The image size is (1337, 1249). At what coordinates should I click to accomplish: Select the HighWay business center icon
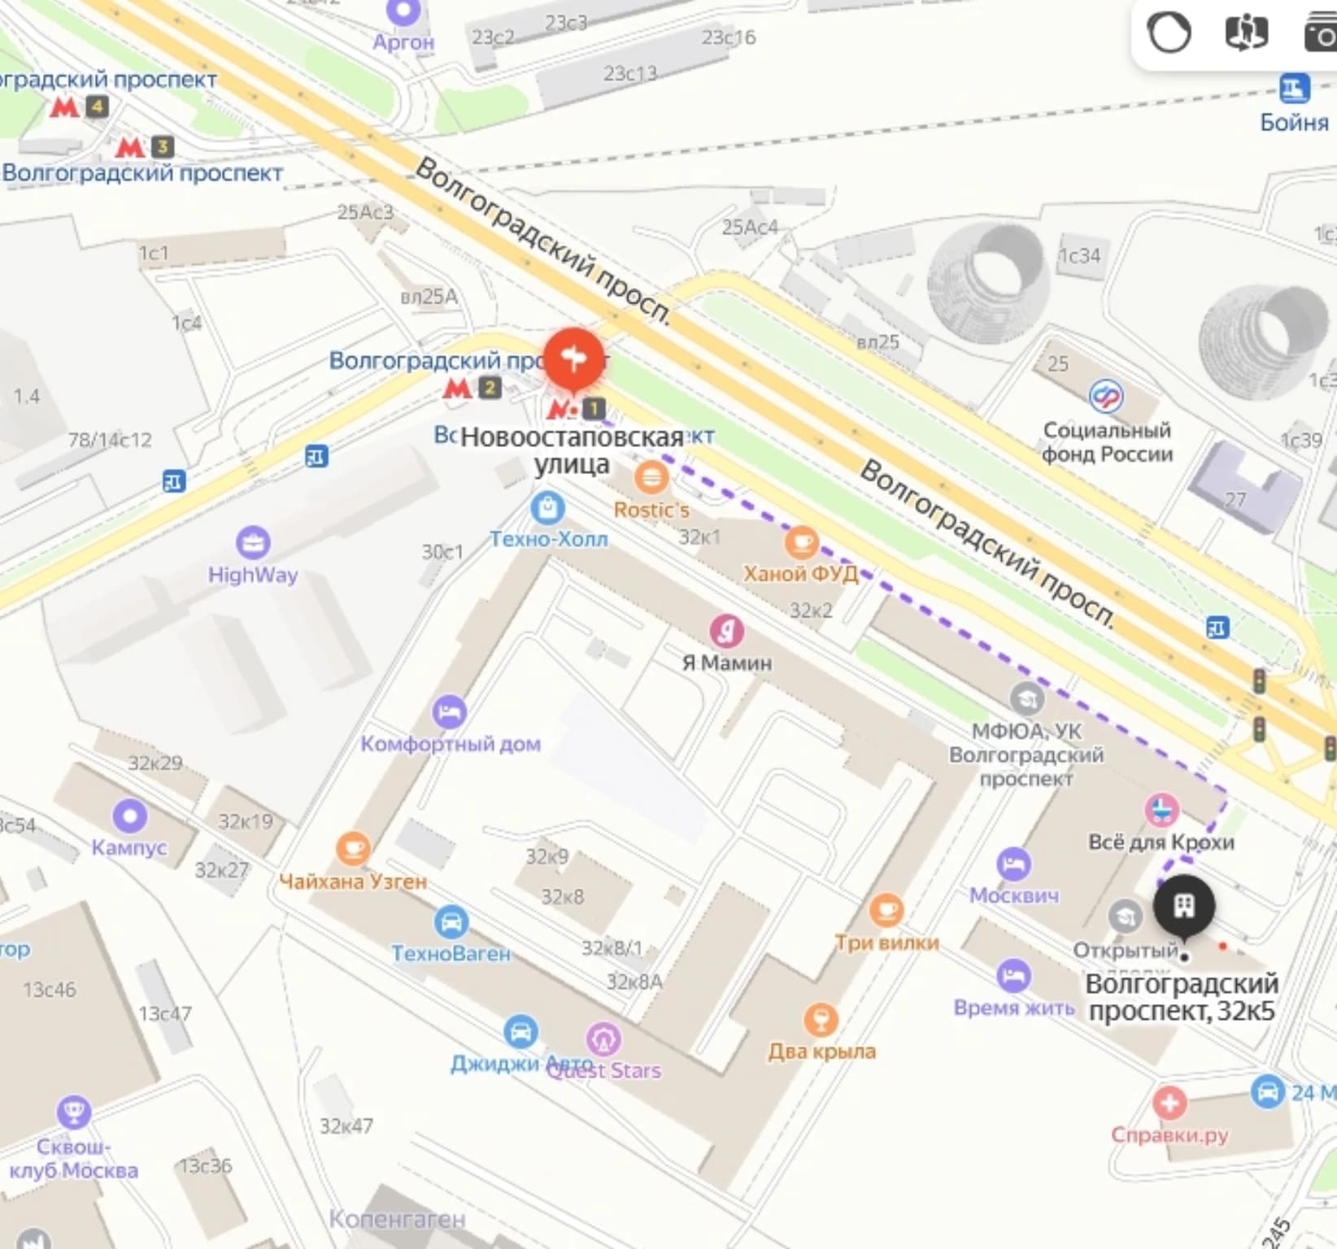[x=253, y=542]
